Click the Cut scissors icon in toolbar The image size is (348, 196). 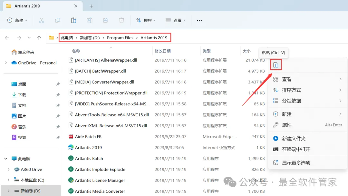[42, 20]
